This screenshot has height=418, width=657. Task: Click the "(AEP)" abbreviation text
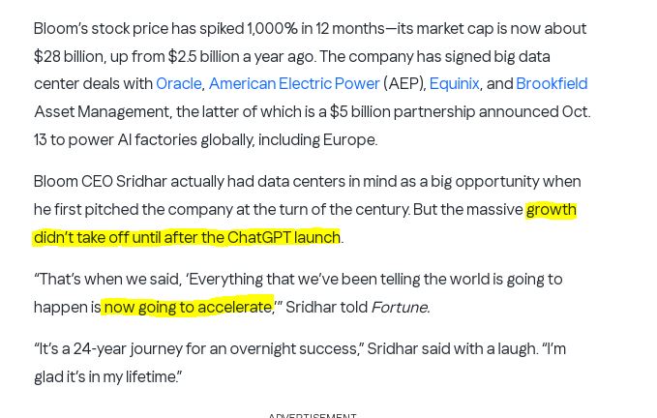point(404,84)
